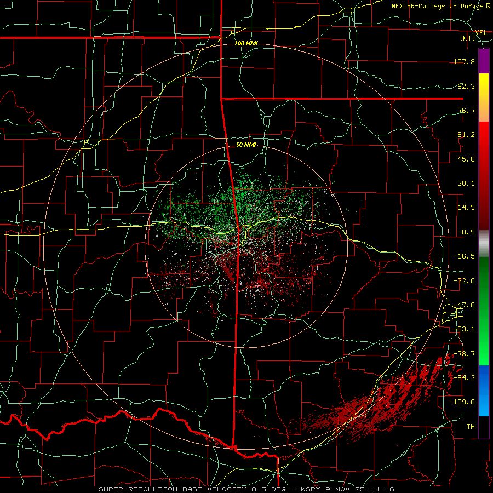Select the 30.1 scale value
Viewport: 493px width, 493px height.
(x=466, y=184)
